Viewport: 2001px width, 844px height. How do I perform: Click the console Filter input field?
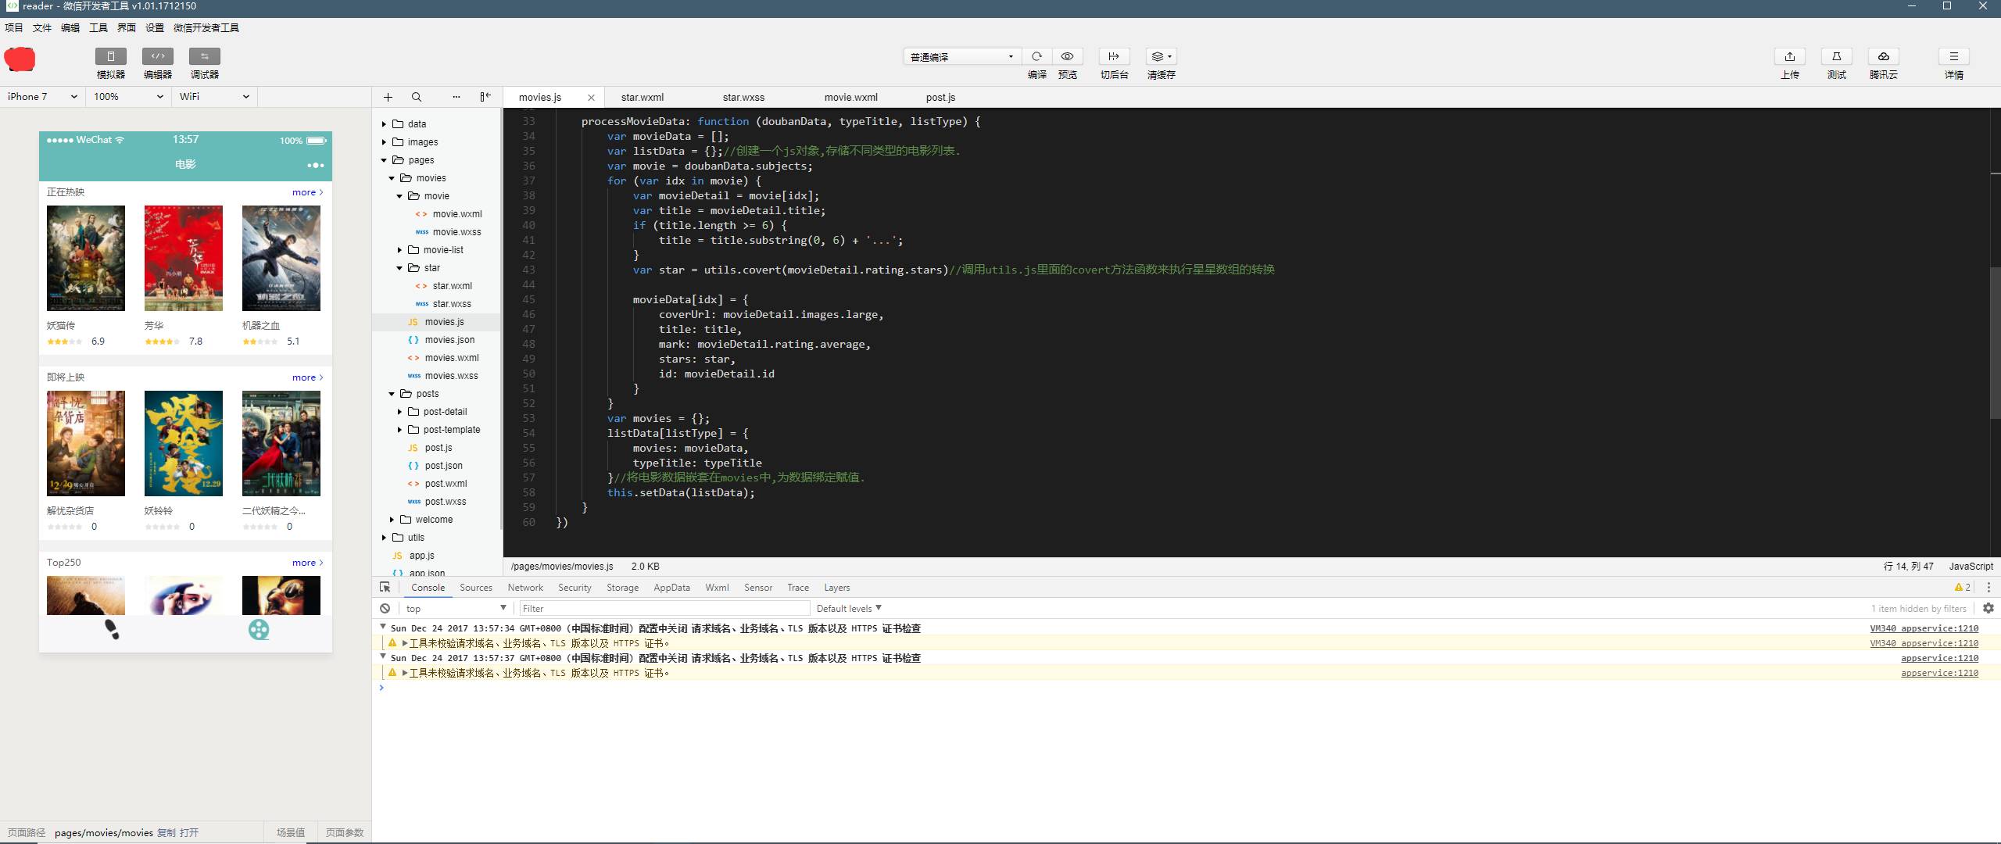(664, 608)
